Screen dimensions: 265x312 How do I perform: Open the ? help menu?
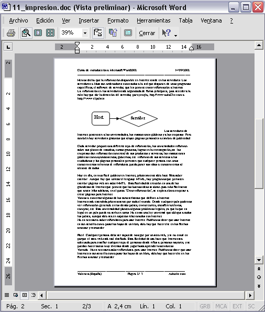click(231, 20)
